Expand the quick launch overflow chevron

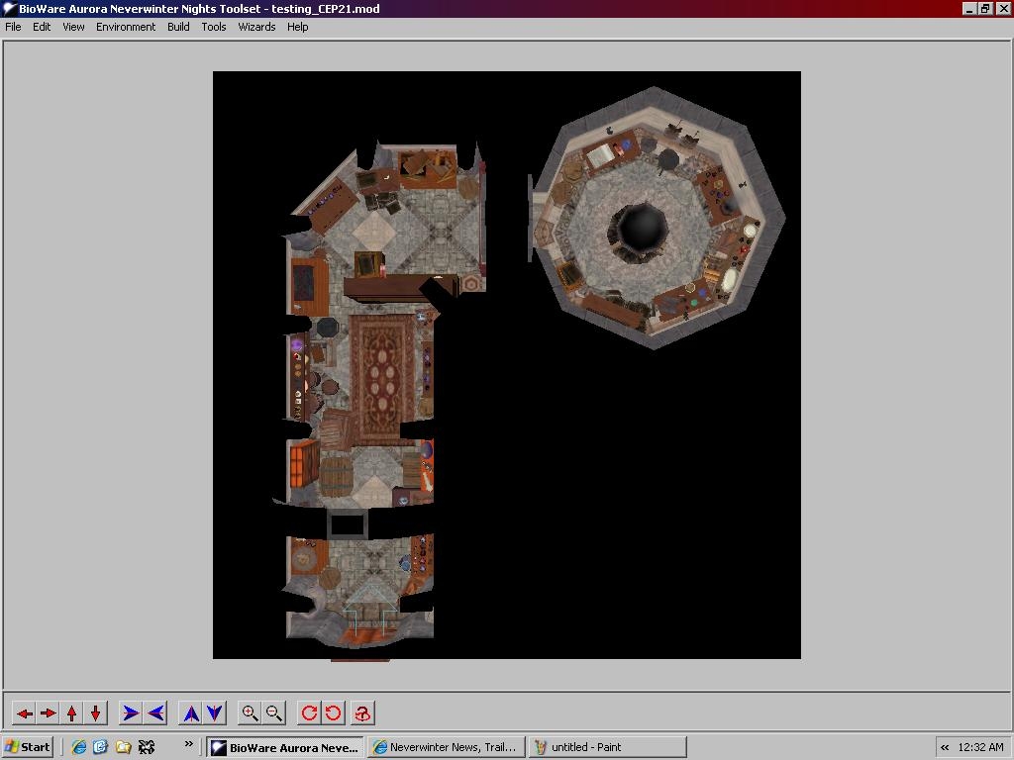pyautogui.click(x=188, y=744)
